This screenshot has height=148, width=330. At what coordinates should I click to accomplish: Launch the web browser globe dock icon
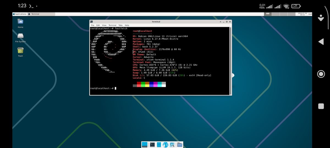click(165, 144)
